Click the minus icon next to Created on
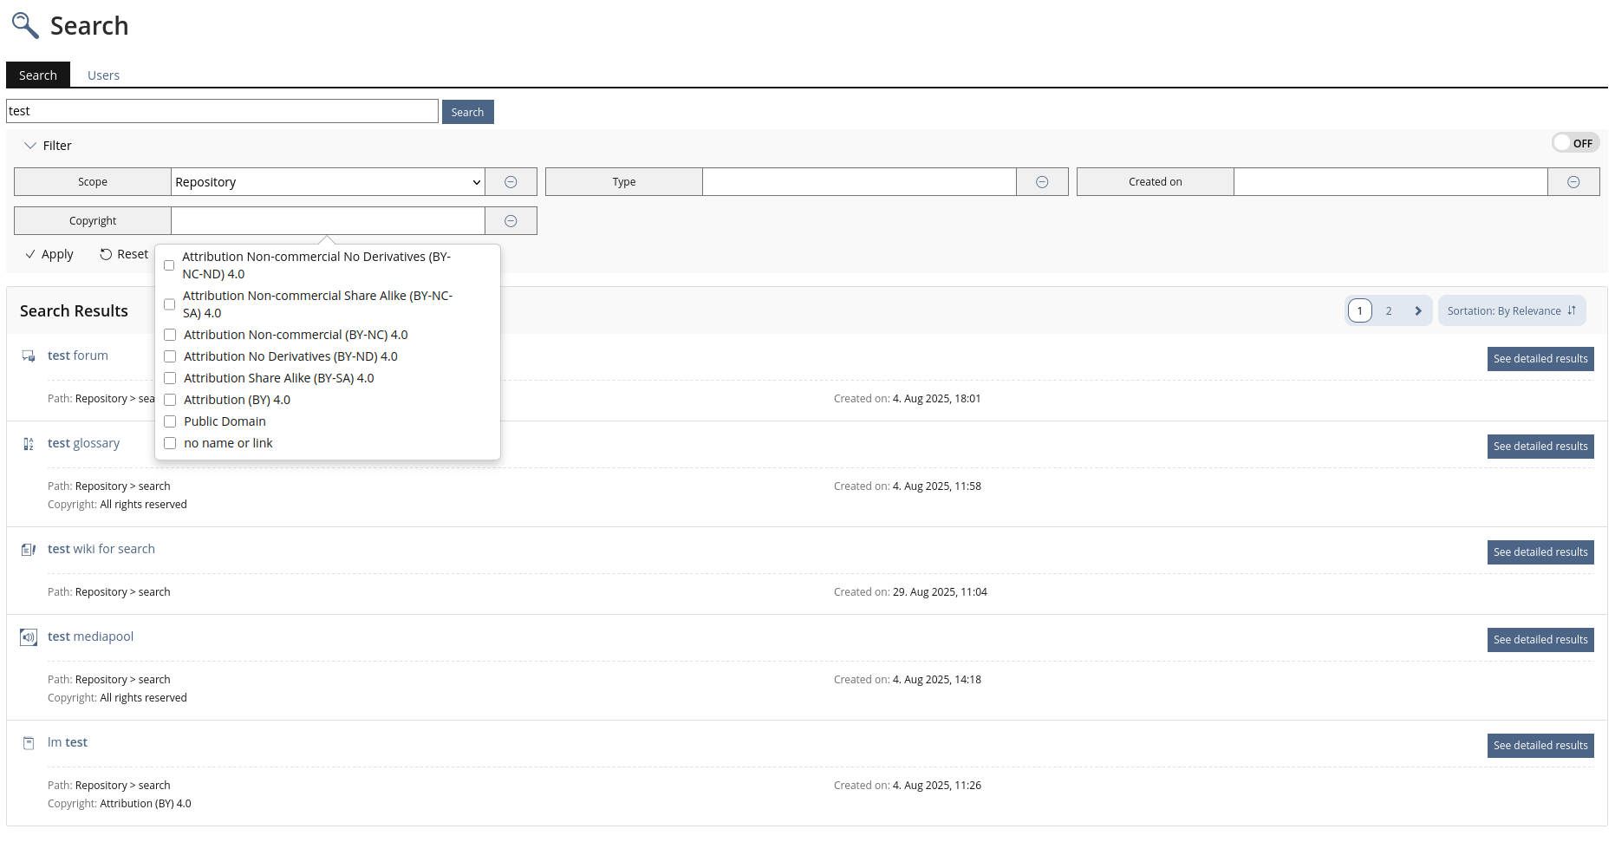This screenshot has width=1615, height=842. (1573, 182)
